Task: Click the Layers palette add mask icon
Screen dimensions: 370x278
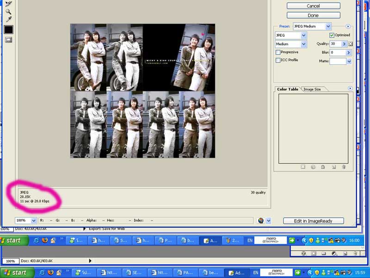Action: click(314, 253)
